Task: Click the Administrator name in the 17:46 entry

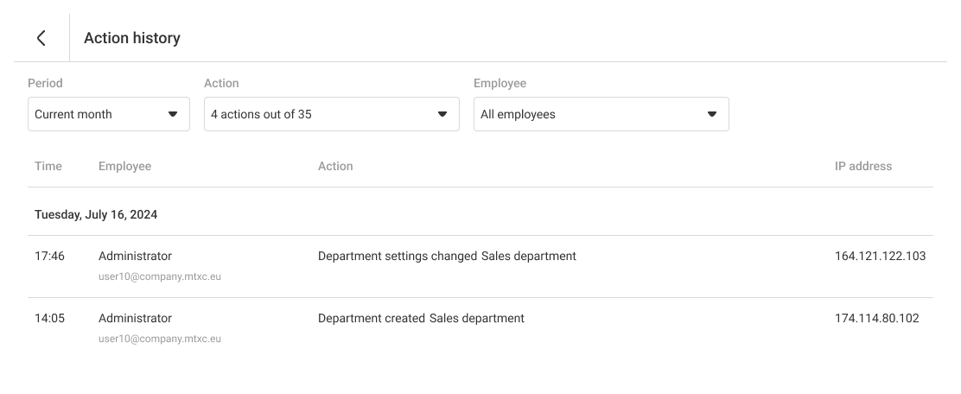Action: 135,256
